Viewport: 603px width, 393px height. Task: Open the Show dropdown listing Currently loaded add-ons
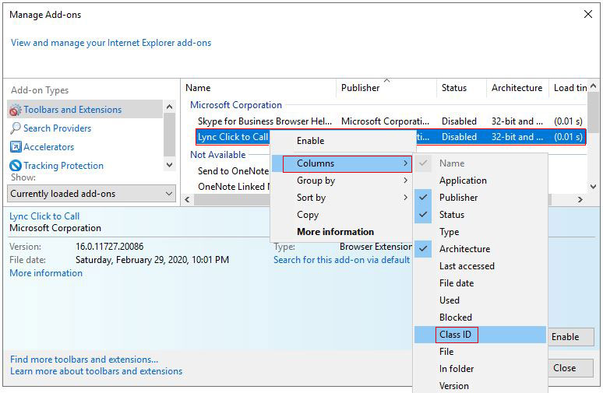tap(91, 194)
